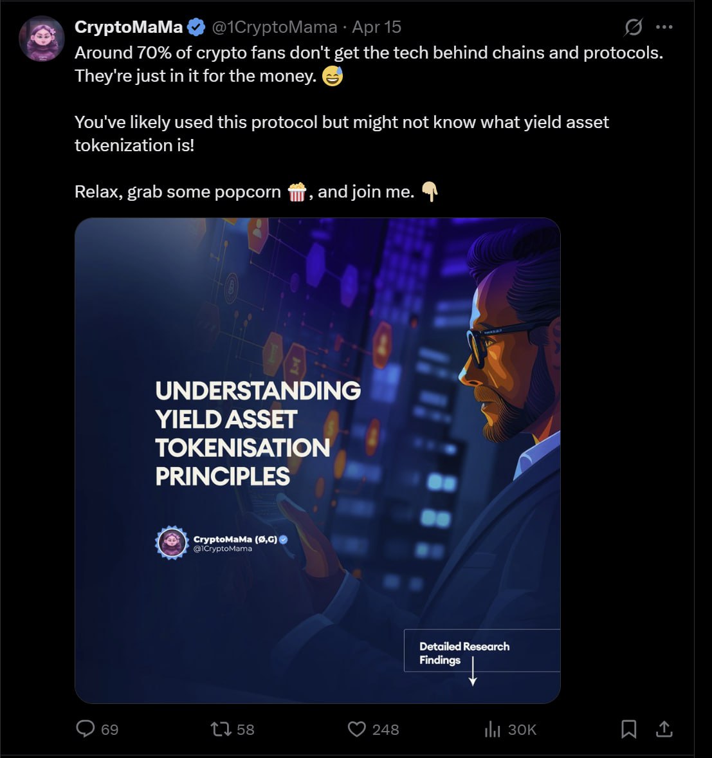Click the 69 replies count

coord(110,729)
